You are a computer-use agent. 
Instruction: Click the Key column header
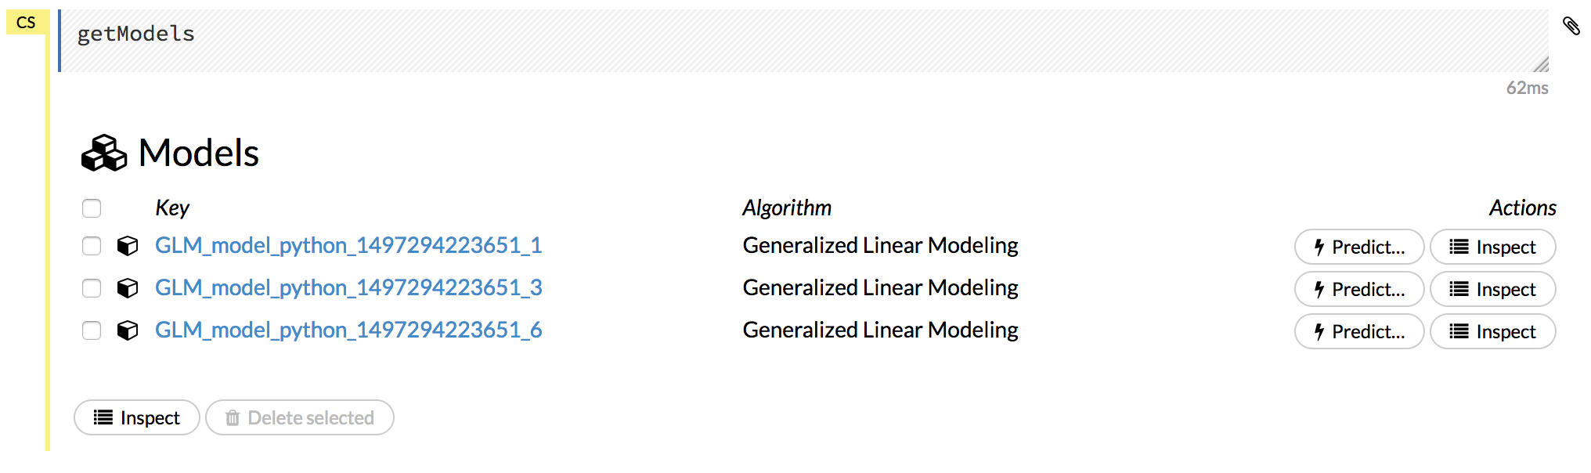173,208
